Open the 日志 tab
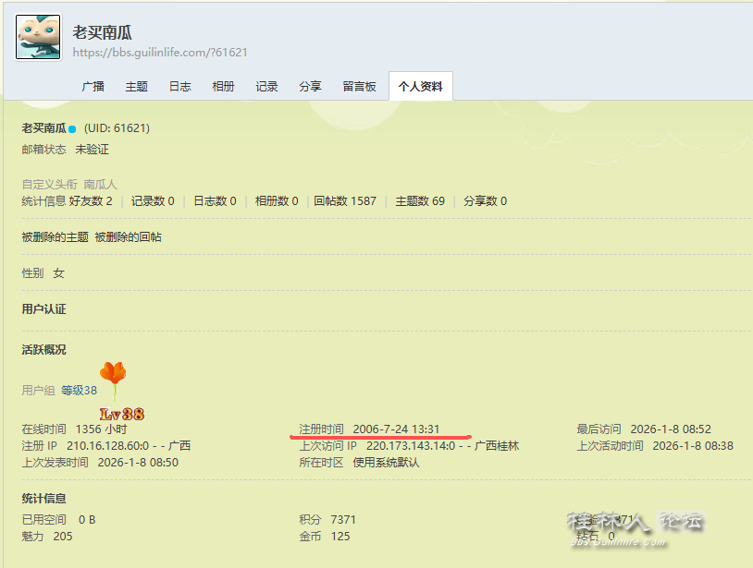 pyautogui.click(x=179, y=86)
